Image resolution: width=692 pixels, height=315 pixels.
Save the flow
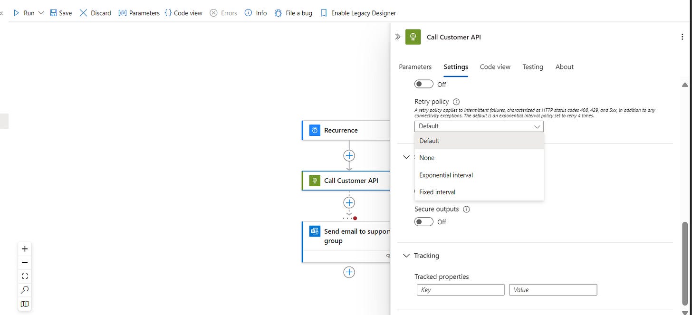pos(61,13)
